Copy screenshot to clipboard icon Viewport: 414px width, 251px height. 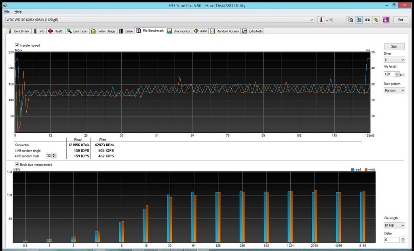tap(359, 20)
